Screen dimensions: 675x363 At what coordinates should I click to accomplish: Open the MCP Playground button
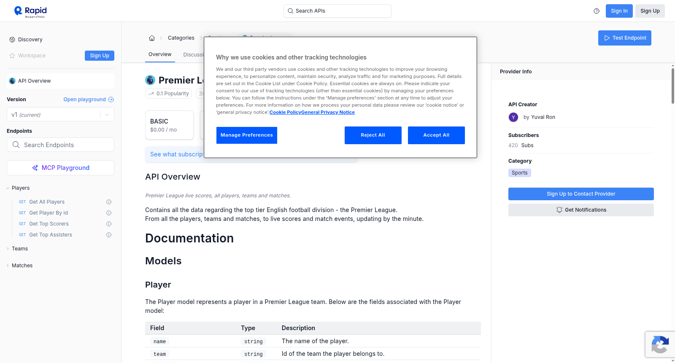pyautogui.click(x=60, y=168)
